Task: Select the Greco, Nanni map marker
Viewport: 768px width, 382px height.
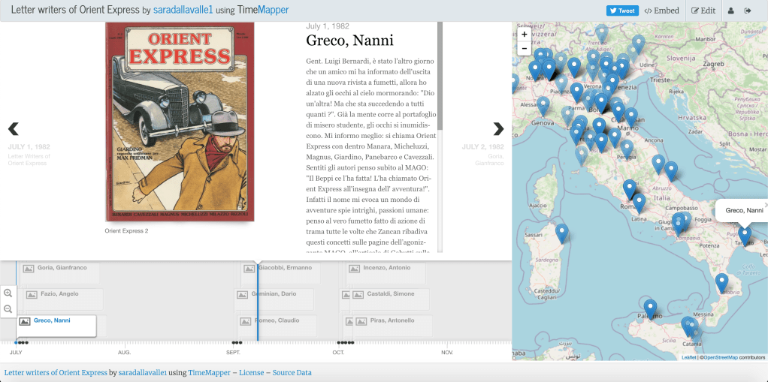Action: pyautogui.click(x=745, y=235)
